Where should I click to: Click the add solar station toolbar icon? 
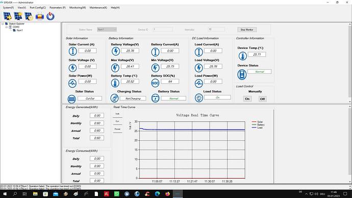[x=7, y=16]
